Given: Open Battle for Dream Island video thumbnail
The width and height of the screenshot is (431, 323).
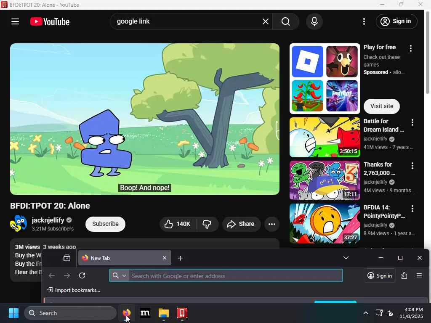Looking at the screenshot, I should [x=325, y=138].
